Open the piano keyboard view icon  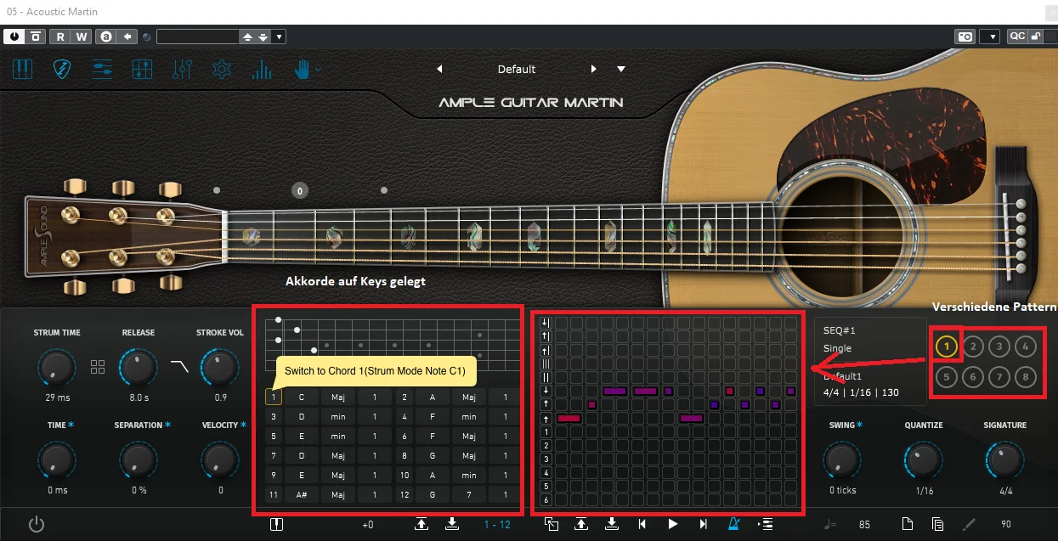(x=22, y=70)
